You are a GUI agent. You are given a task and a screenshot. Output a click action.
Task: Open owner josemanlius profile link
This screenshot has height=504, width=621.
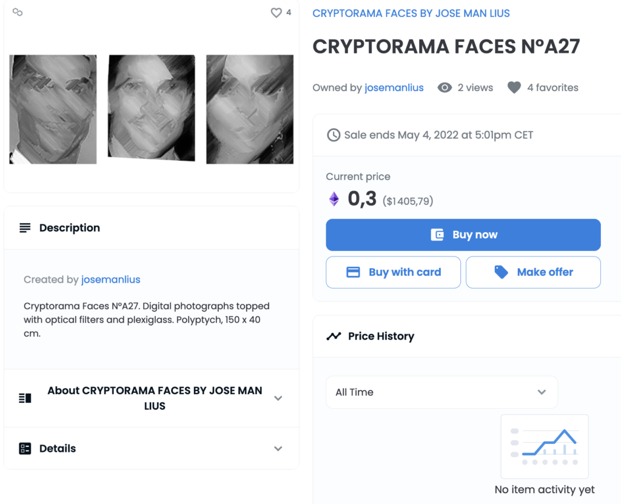click(394, 87)
